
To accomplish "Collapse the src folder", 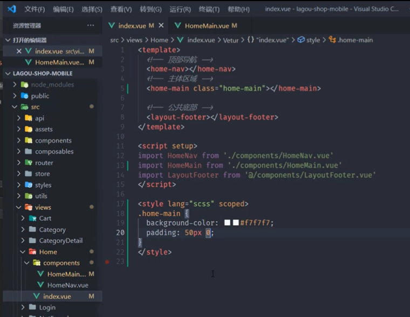I will click(15, 107).
